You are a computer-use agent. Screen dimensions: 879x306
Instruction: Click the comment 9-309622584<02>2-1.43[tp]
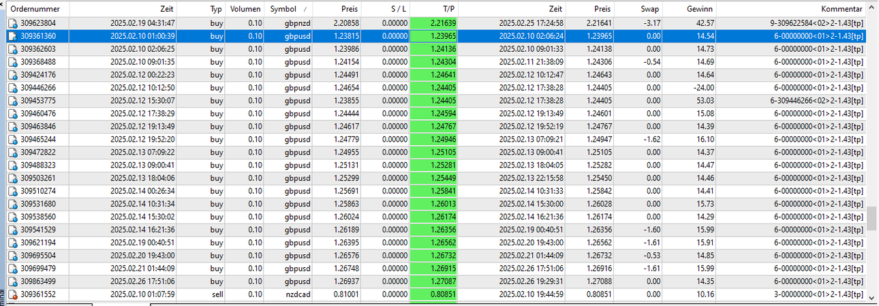pyautogui.click(x=817, y=23)
